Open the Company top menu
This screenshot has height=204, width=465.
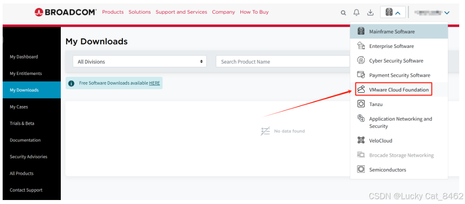click(223, 12)
